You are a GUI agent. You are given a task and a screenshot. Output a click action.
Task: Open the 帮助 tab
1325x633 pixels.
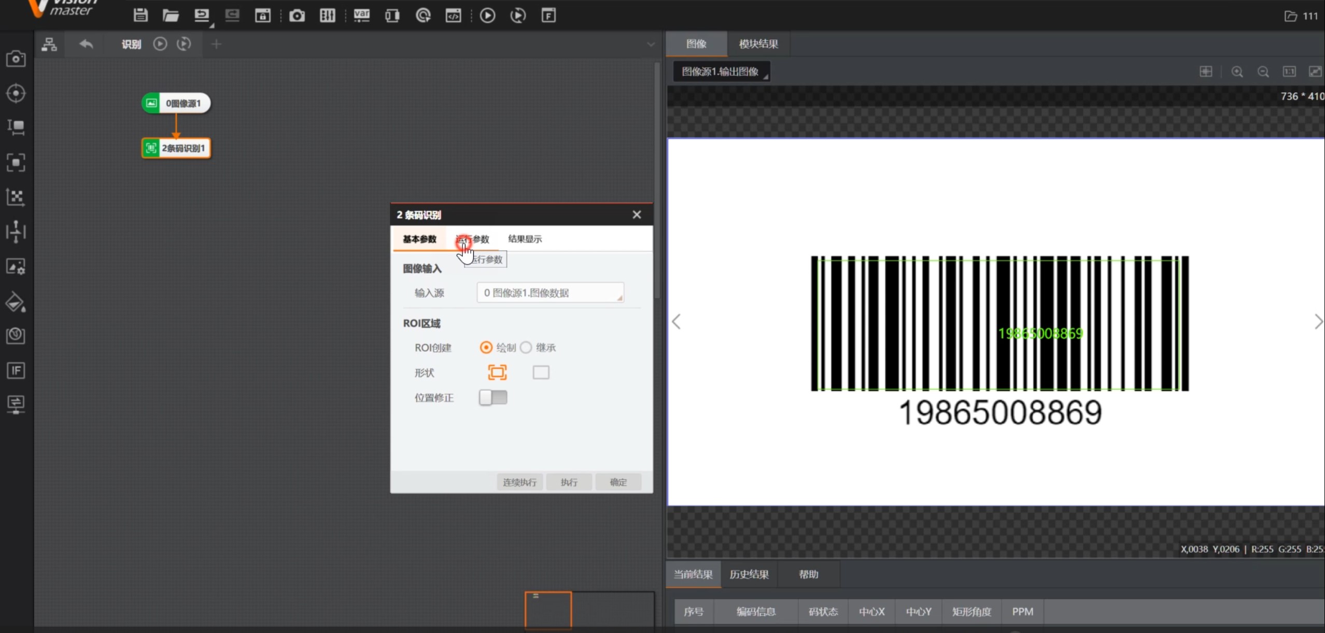[x=809, y=574]
